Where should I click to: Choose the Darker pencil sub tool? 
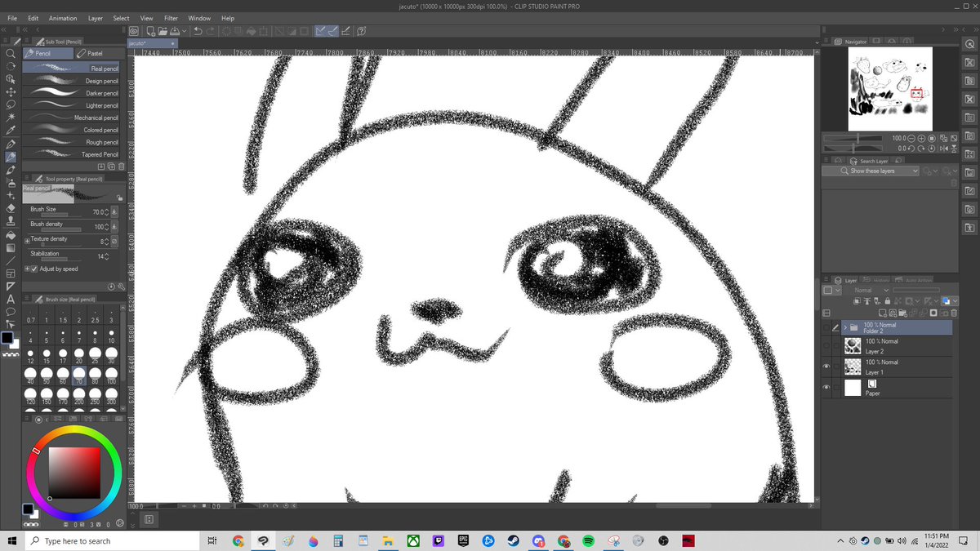coord(72,93)
